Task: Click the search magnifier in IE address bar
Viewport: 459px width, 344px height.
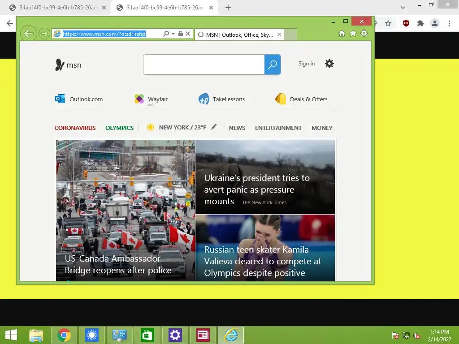Action: [x=166, y=34]
